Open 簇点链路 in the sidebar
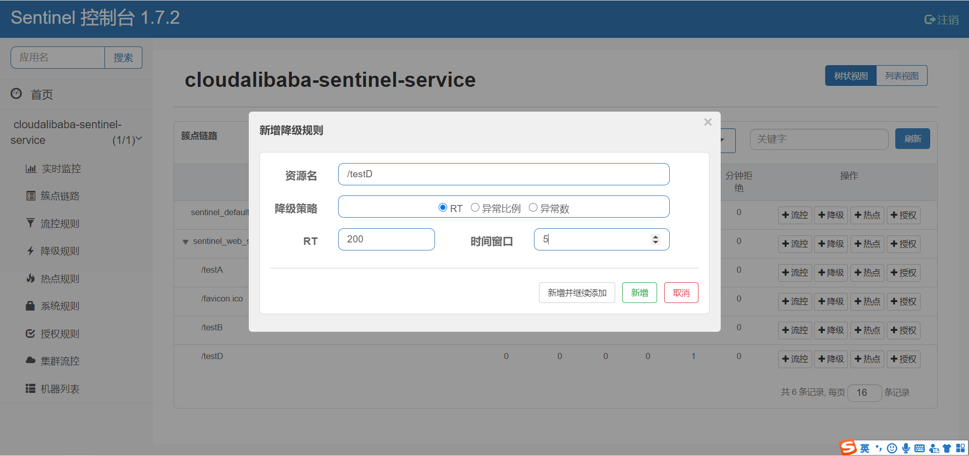 [x=53, y=196]
